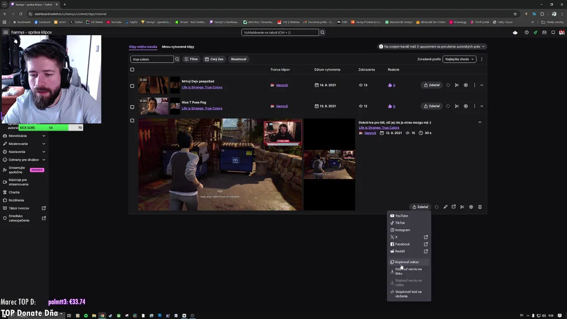Open the Celý čas date range button
Screen dimensions: 567x319
[214, 59]
